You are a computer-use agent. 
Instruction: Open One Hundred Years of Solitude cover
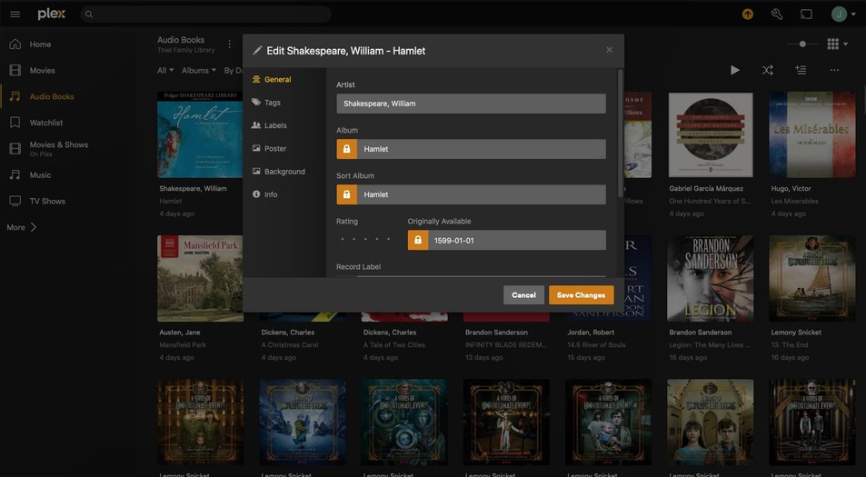click(x=711, y=134)
